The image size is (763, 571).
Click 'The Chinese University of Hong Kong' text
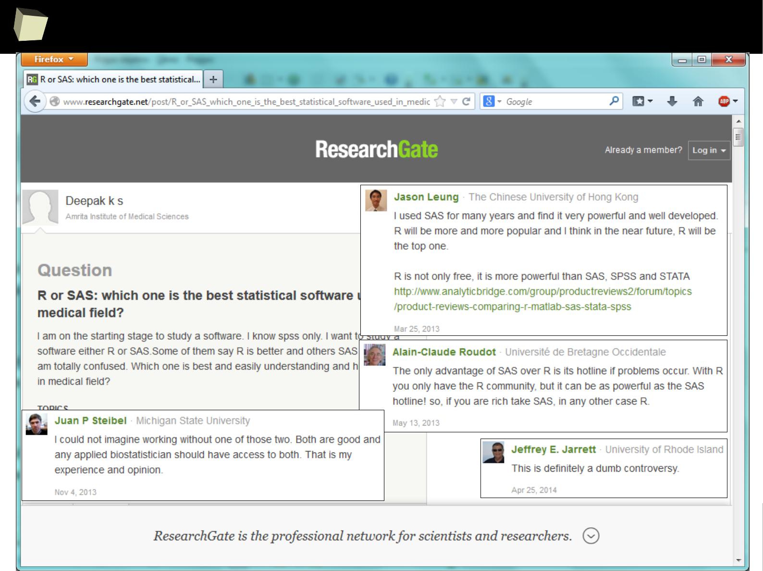tap(554, 197)
